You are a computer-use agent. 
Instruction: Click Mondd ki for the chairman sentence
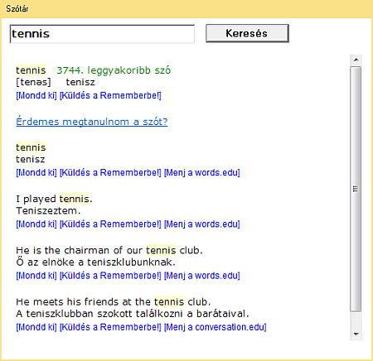36,276
